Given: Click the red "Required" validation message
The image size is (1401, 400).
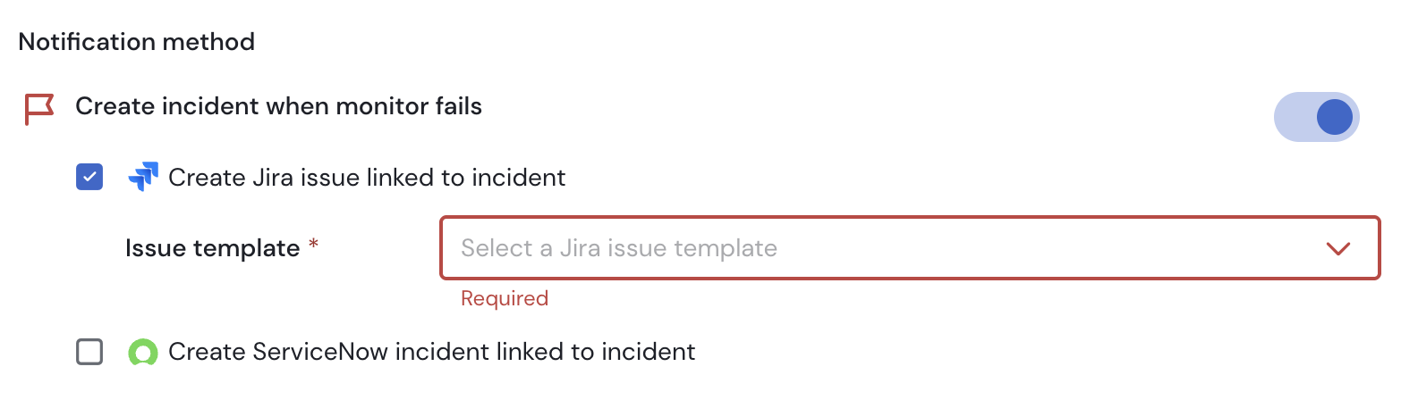Looking at the screenshot, I should pyautogui.click(x=505, y=298).
